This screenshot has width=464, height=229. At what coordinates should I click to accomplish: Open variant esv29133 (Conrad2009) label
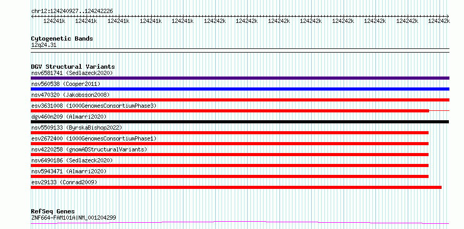pyautogui.click(x=64, y=182)
